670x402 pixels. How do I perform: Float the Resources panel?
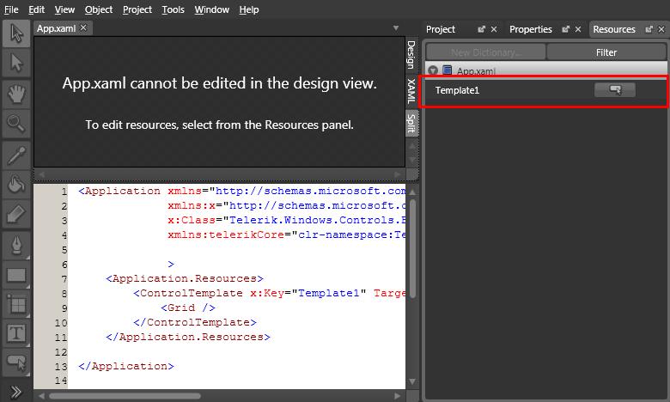click(649, 29)
